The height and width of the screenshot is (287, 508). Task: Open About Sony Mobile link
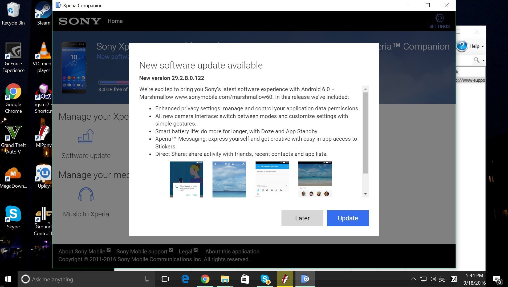84,251
